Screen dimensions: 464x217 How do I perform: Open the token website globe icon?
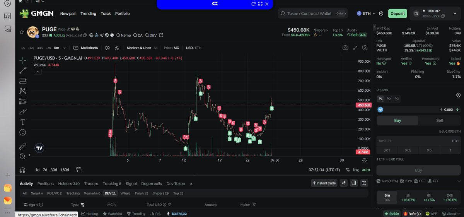pos(91,35)
